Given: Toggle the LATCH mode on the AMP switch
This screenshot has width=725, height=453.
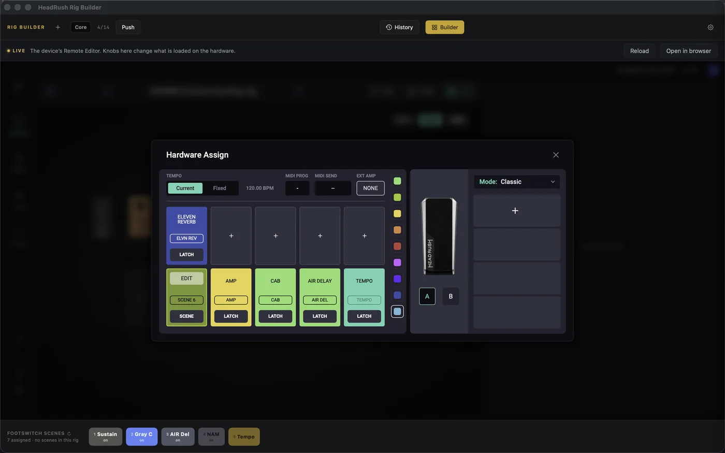Looking at the screenshot, I should (231, 316).
